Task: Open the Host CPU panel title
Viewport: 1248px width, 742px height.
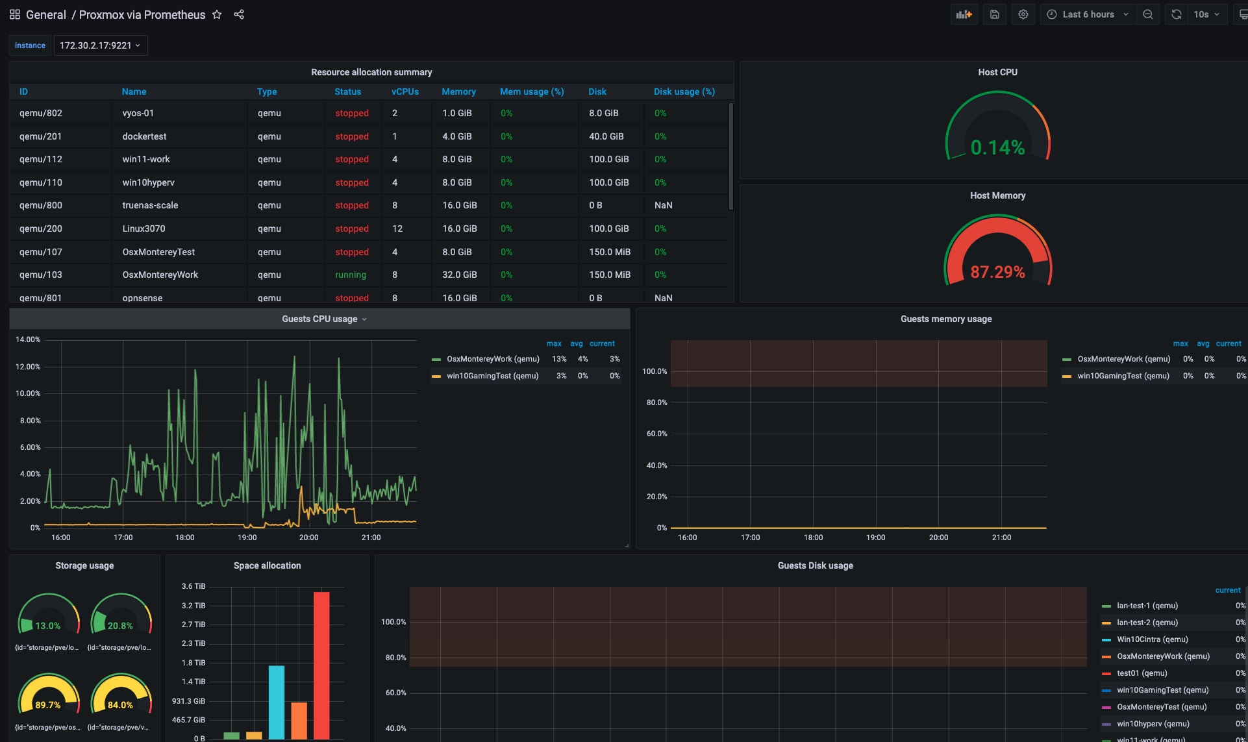Action: 997,72
